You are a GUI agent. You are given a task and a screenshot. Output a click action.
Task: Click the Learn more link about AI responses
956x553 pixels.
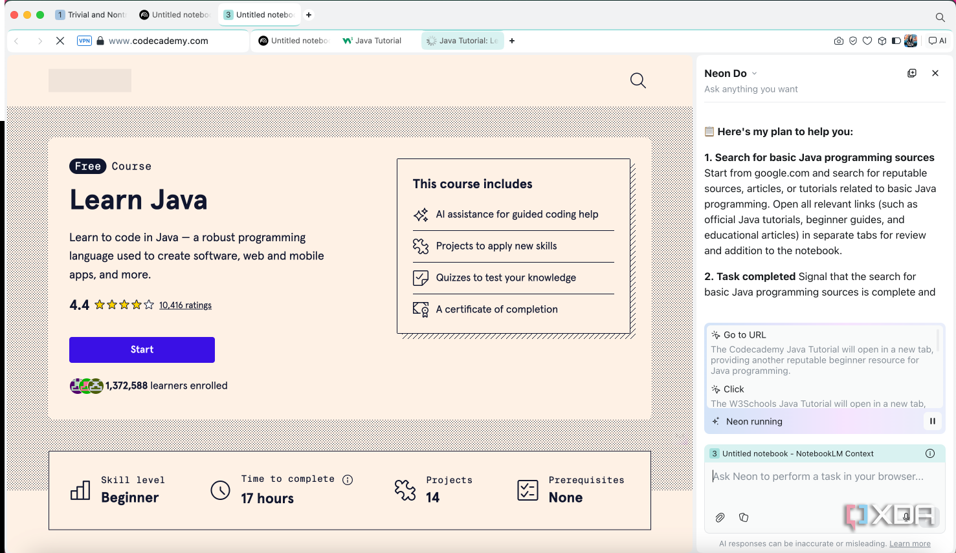[909, 543]
